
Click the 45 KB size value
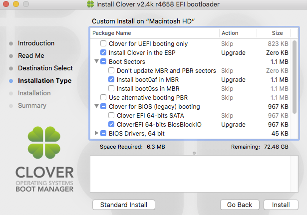pyautogui.click(x=280, y=133)
